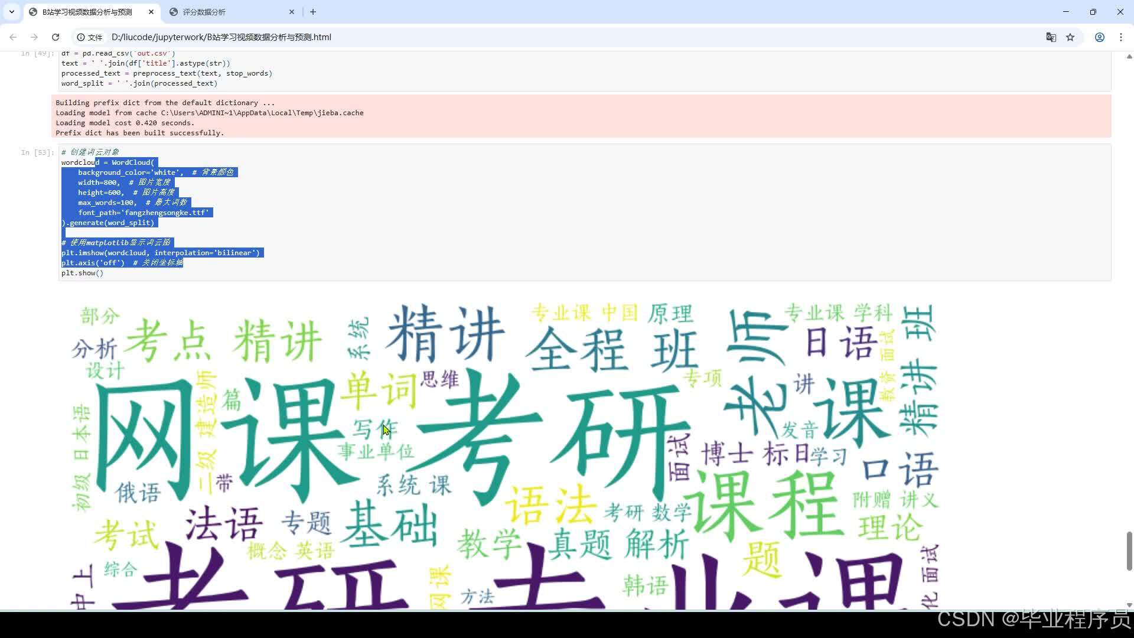Close the B站学习视频数据分析与预测 tab
The width and height of the screenshot is (1134, 638).
click(151, 12)
